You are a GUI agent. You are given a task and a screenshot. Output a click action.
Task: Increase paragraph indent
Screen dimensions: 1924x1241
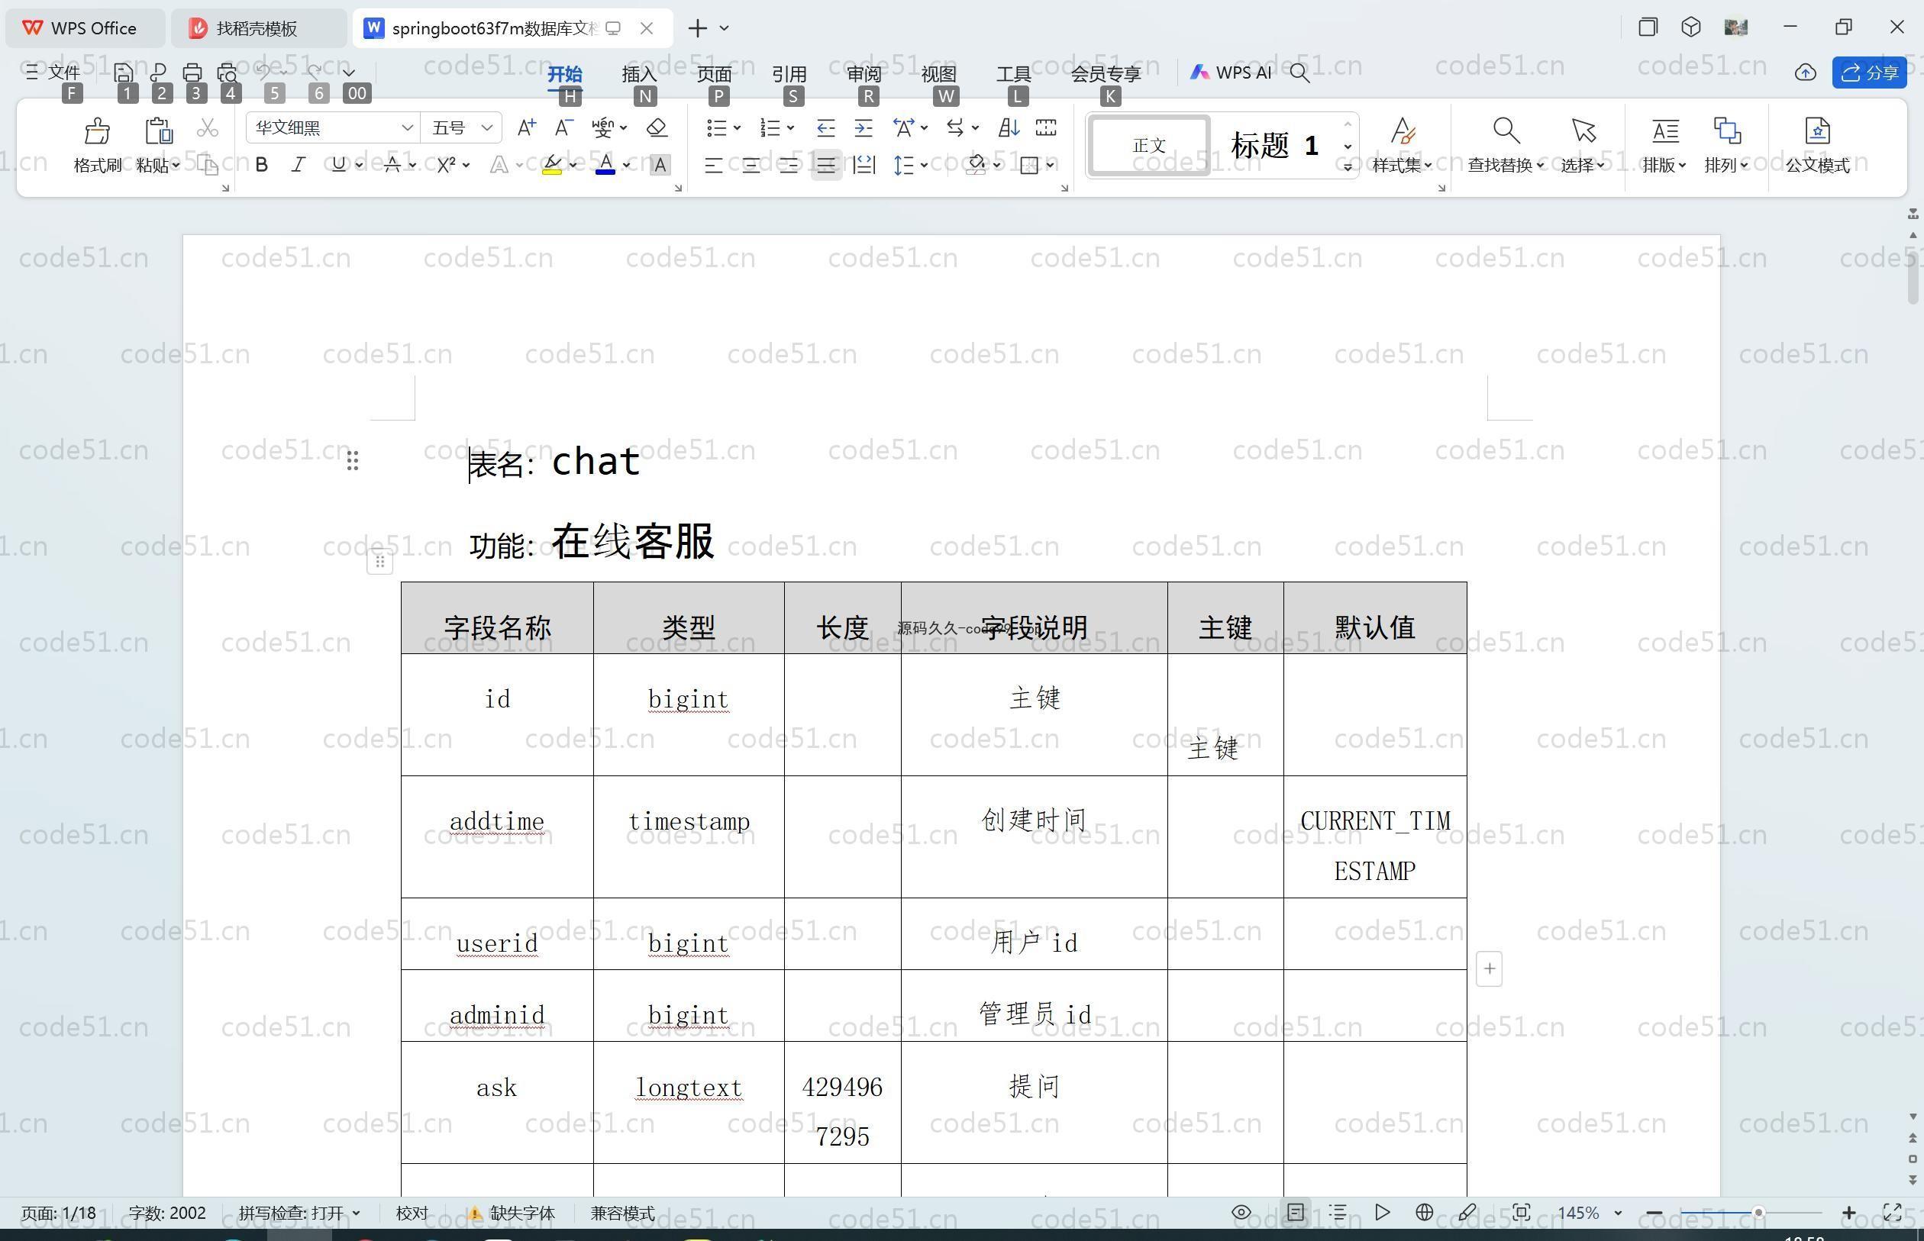pyautogui.click(x=864, y=127)
